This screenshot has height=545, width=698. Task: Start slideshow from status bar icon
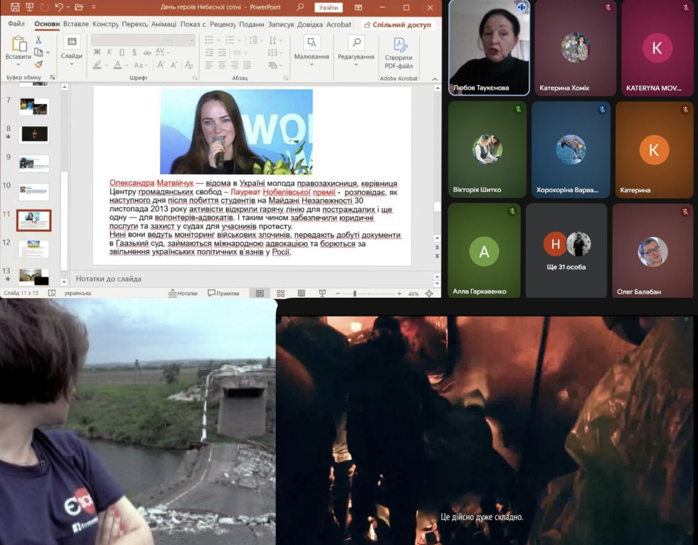tap(322, 293)
